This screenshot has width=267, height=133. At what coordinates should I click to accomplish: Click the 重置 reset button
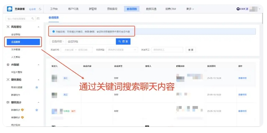coord(191,50)
